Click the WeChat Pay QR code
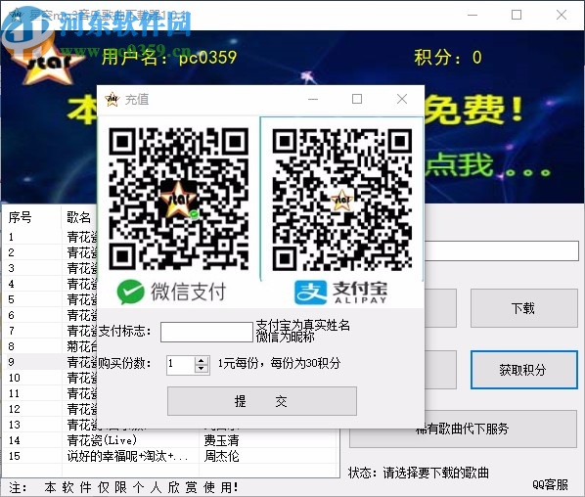 (x=179, y=199)
